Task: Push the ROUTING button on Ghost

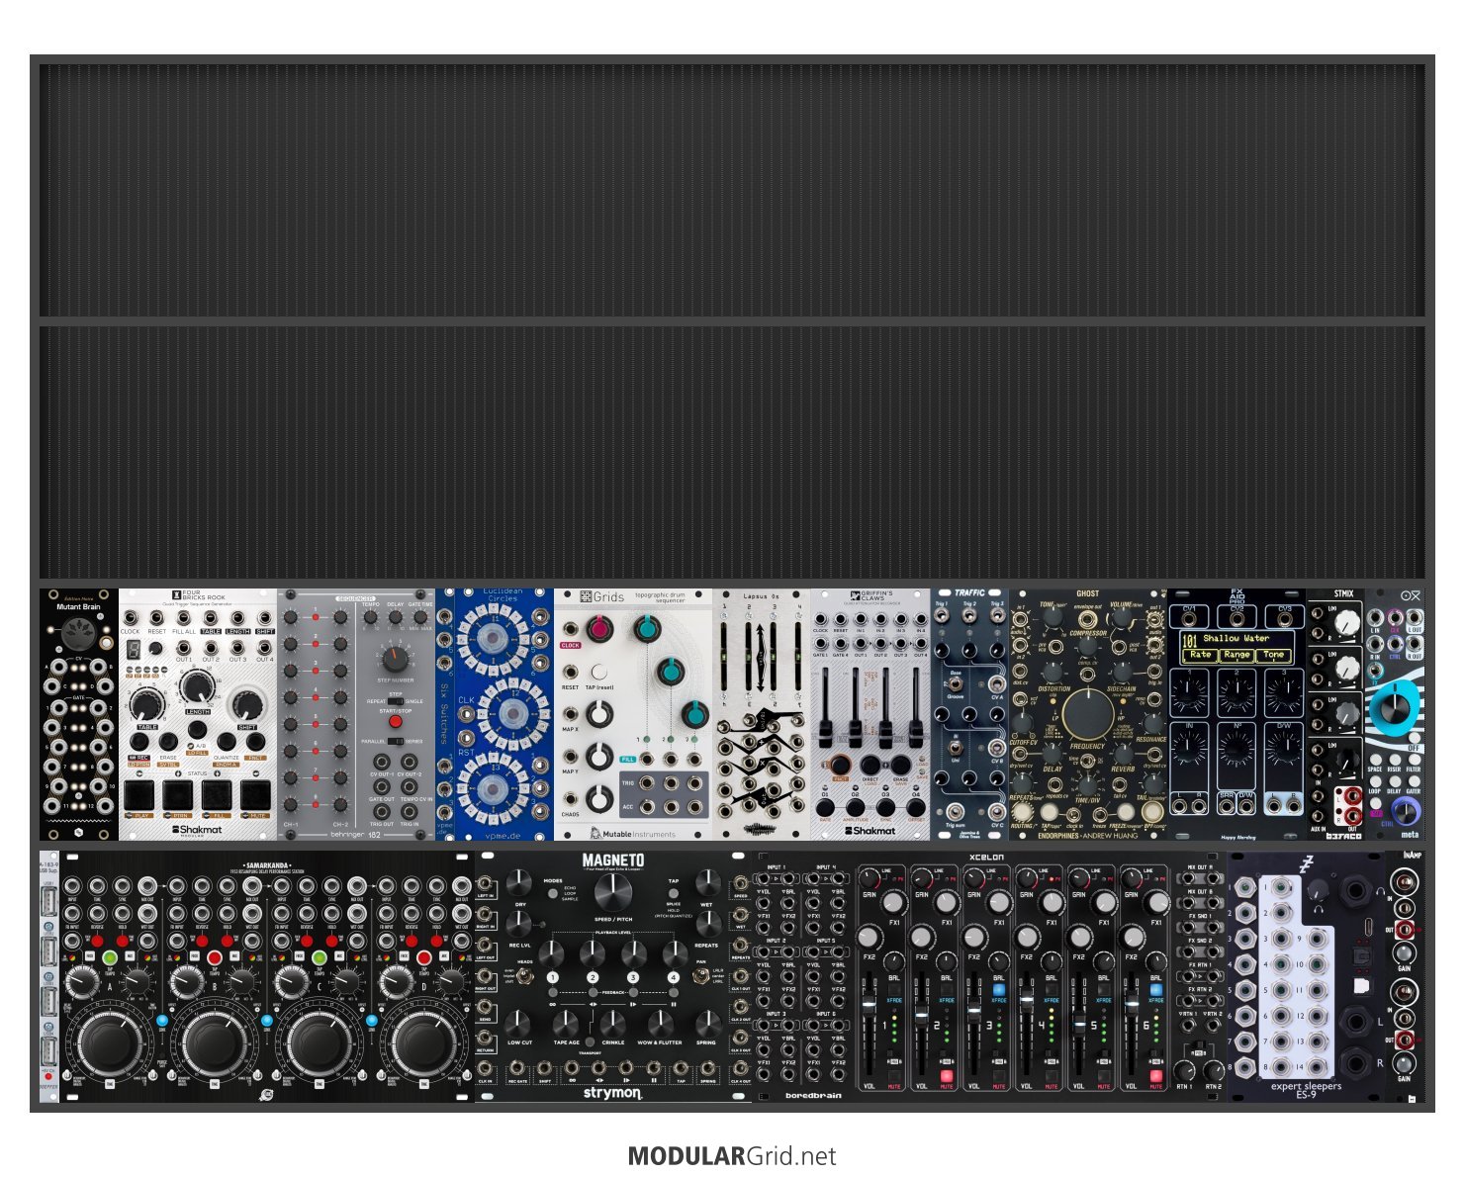Action: click(x=1024, y=811)
